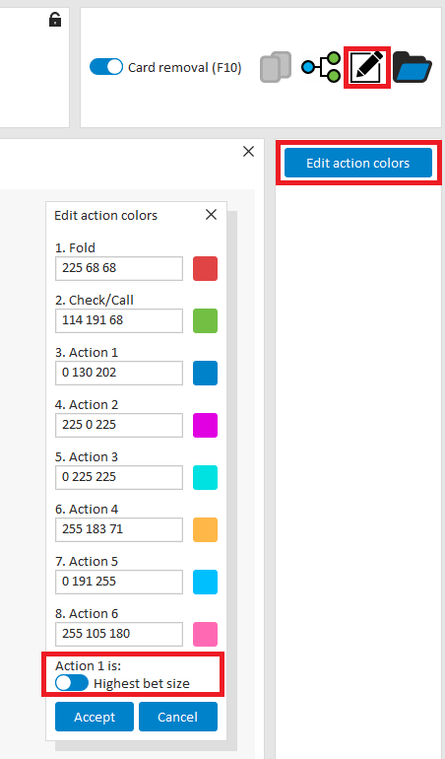The image size is (445, 759).
Task: Focus the Fold RGB value field
Action: (x=119, y=269)
